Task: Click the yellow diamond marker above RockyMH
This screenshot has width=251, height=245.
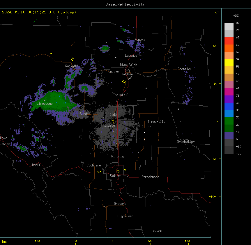Action: [73, 59]
